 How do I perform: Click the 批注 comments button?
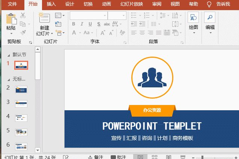[118, 157]
